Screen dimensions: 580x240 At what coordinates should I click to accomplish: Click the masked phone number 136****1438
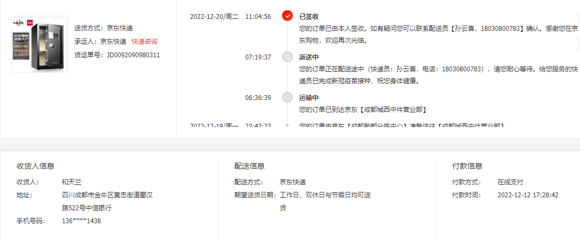[82, 221]
